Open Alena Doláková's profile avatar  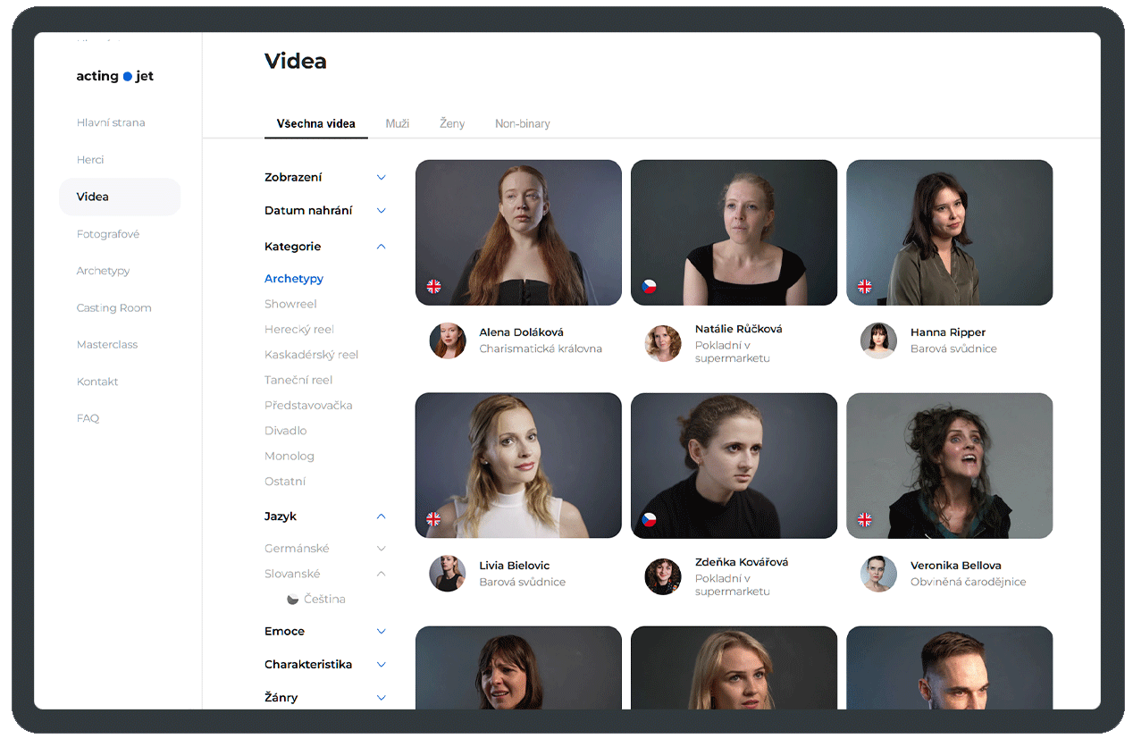pyautogui.click(x=448, y=340)
